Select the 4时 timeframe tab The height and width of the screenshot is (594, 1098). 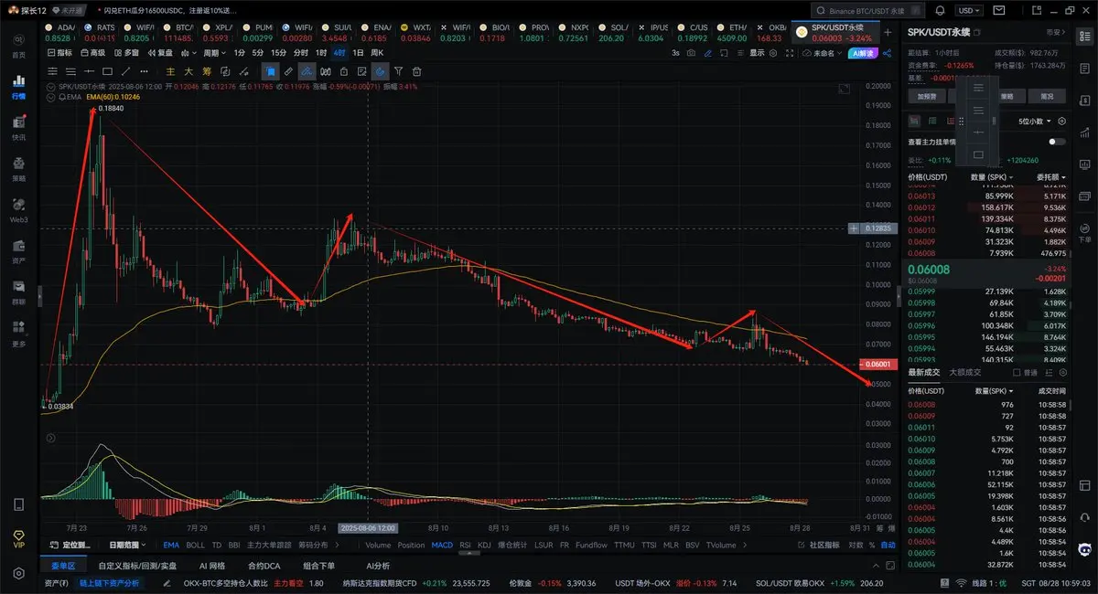click(x=339, y=53)
